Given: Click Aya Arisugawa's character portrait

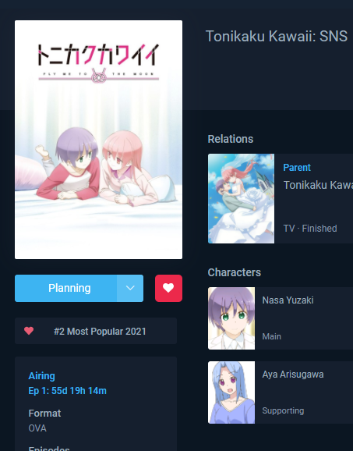Looking at the screenshot, I should [x=231, y=392].
